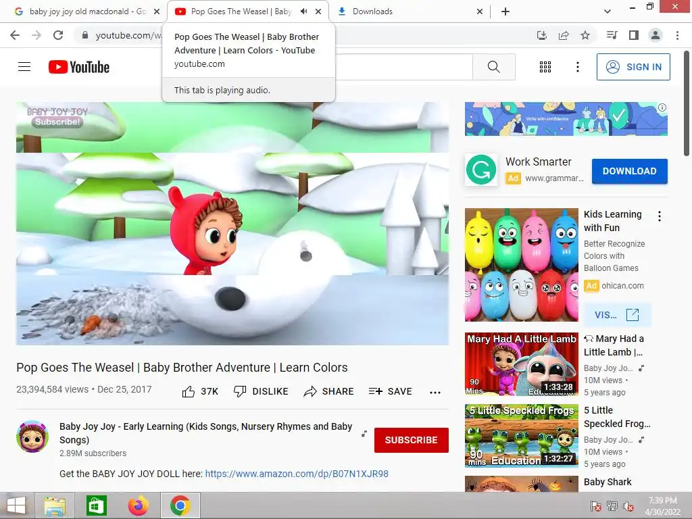Click the search magnifier button
Screen dimensions: 692x519
494,67
